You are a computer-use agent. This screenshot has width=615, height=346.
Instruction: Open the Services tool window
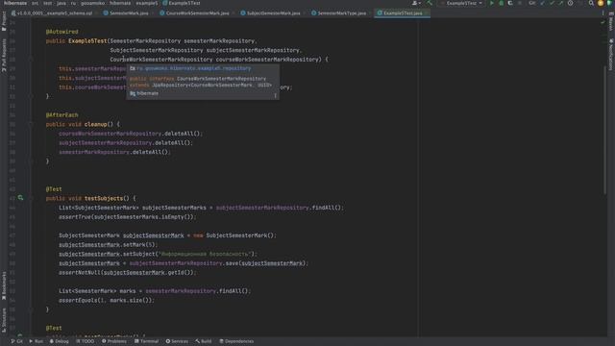177,341
